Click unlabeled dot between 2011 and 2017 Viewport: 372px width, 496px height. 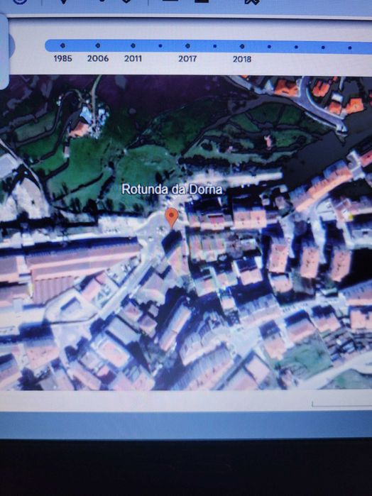point(160,46)
